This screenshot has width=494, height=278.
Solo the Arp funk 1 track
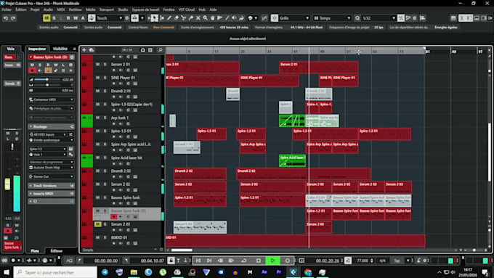pos(105,118)
